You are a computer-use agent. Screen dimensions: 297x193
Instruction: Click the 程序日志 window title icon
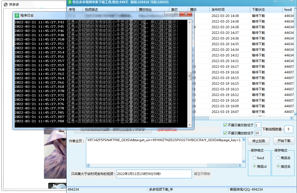(17, 15)
